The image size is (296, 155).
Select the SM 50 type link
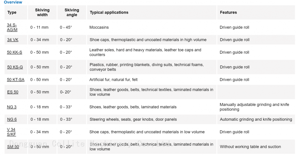tap(13, 147)
